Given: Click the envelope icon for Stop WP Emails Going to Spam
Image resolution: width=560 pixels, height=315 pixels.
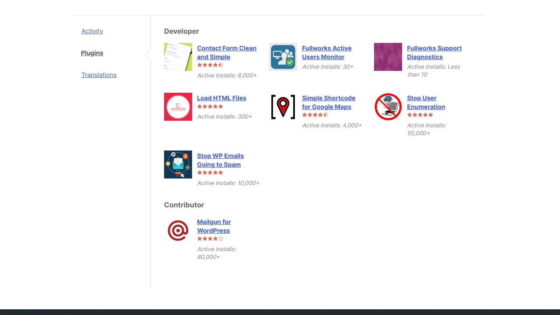Looking at the screenshot, I should click(178, 164).
